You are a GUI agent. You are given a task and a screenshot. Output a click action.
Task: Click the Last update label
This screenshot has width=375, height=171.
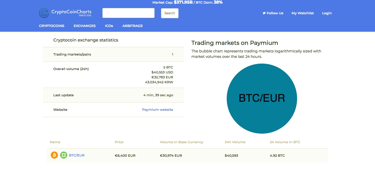tap(63, 95)
